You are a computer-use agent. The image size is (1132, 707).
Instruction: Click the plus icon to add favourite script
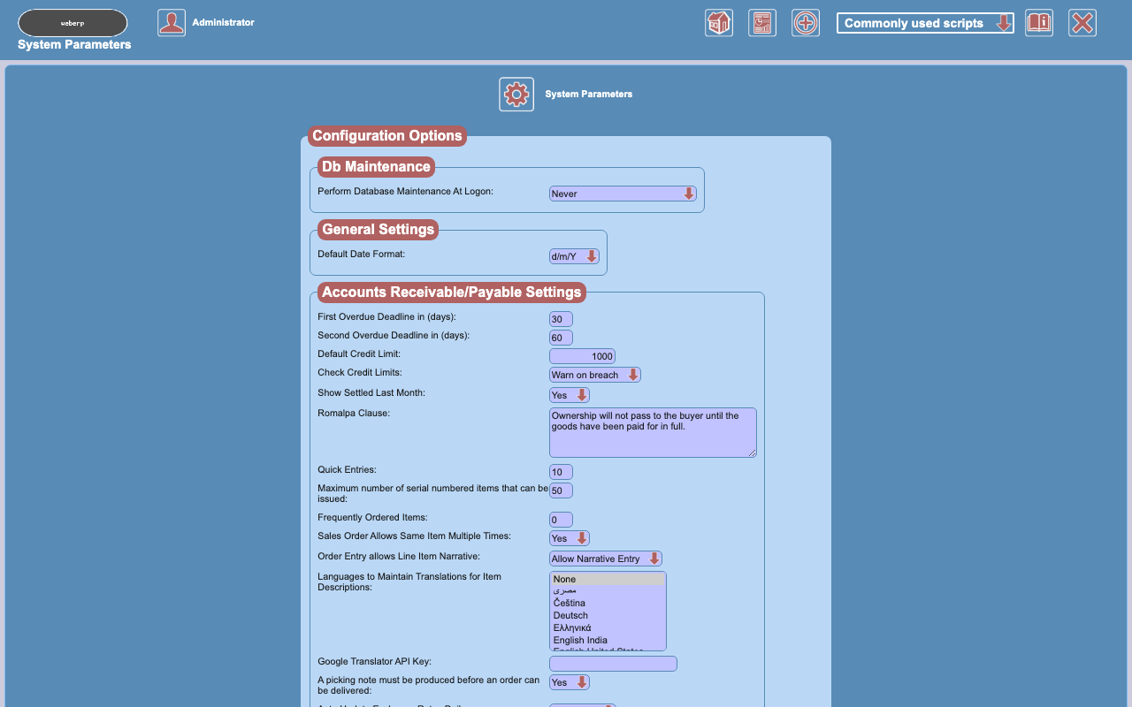coord(806,23)
